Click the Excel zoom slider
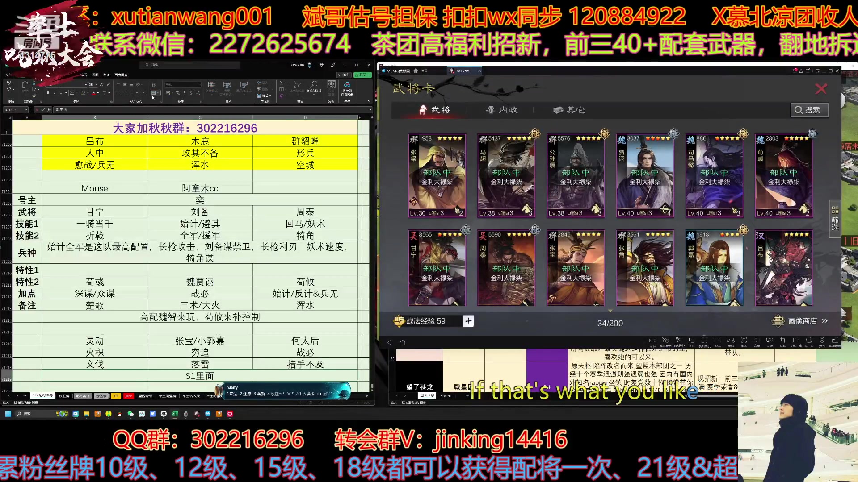 tap(343, 403)
